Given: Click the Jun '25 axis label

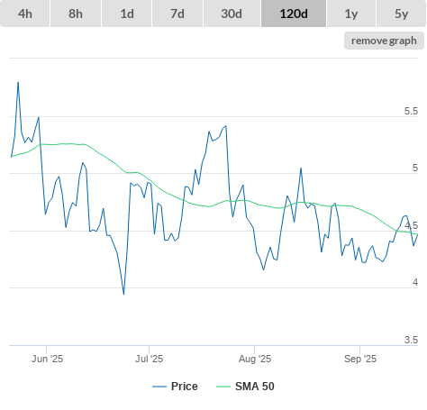Looking at the screenshot, I should [47, 359].
